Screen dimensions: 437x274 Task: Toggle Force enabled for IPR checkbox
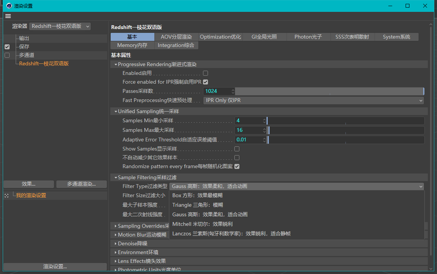(206, 82)
